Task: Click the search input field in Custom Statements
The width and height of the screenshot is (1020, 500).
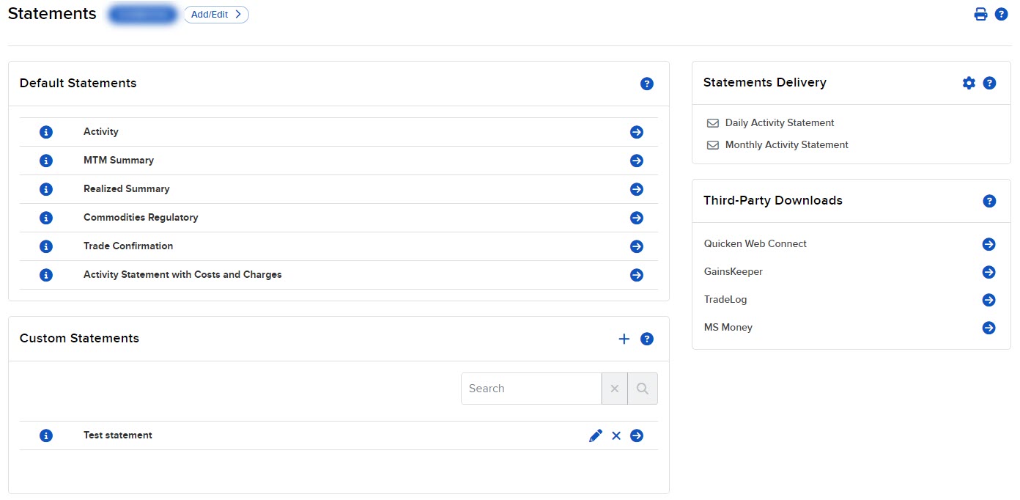Action: (531, 388)
